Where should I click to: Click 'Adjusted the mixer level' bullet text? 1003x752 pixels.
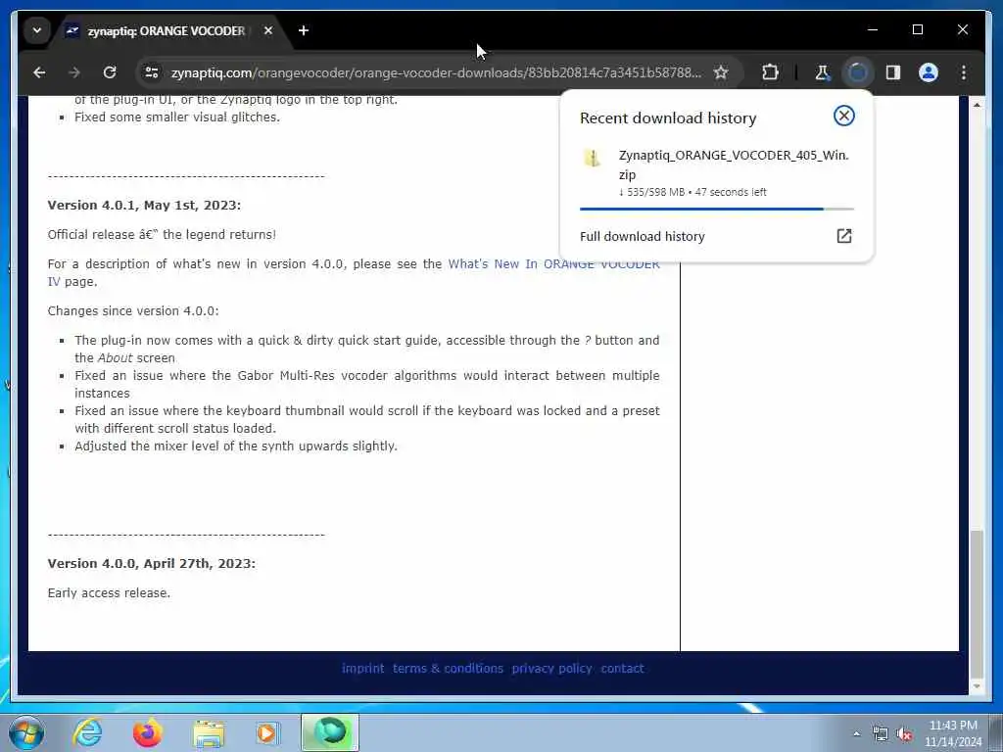[236, 446]
